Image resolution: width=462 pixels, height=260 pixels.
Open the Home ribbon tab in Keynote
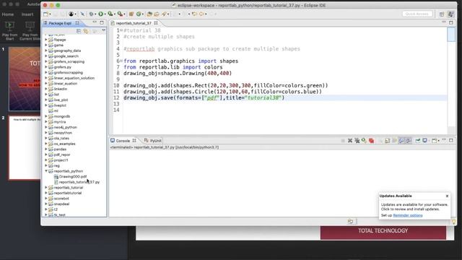8,14
